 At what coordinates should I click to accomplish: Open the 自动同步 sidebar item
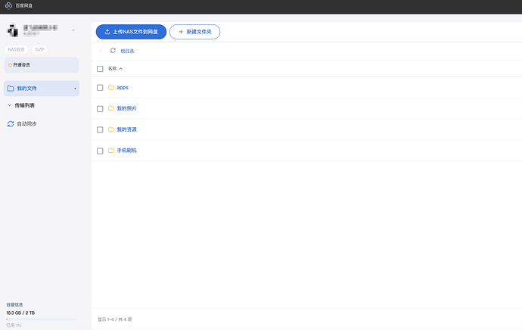tap(26, 124)
